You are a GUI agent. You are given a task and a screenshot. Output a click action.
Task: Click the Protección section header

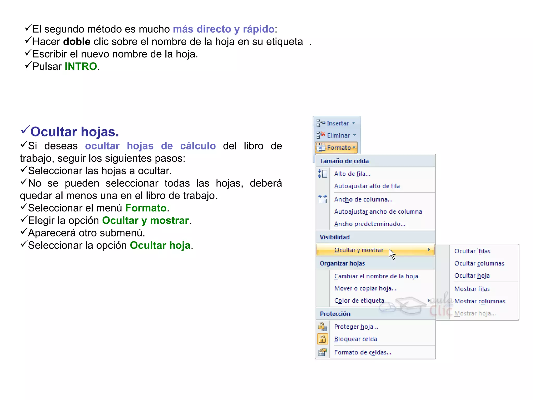[x=335, y=314]
